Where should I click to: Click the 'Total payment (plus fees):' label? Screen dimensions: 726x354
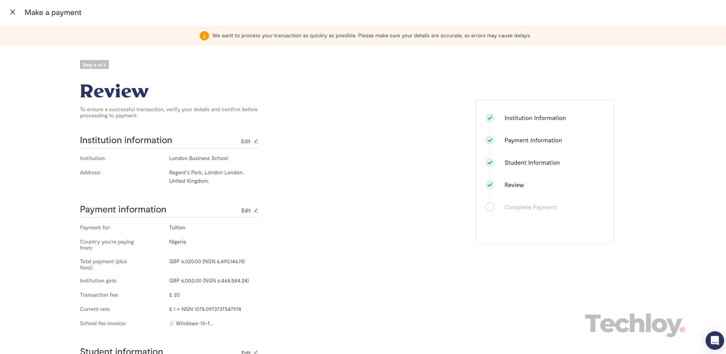click(103, 265)
